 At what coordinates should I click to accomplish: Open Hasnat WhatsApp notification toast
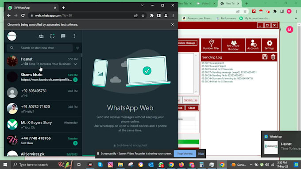(281, 144)
